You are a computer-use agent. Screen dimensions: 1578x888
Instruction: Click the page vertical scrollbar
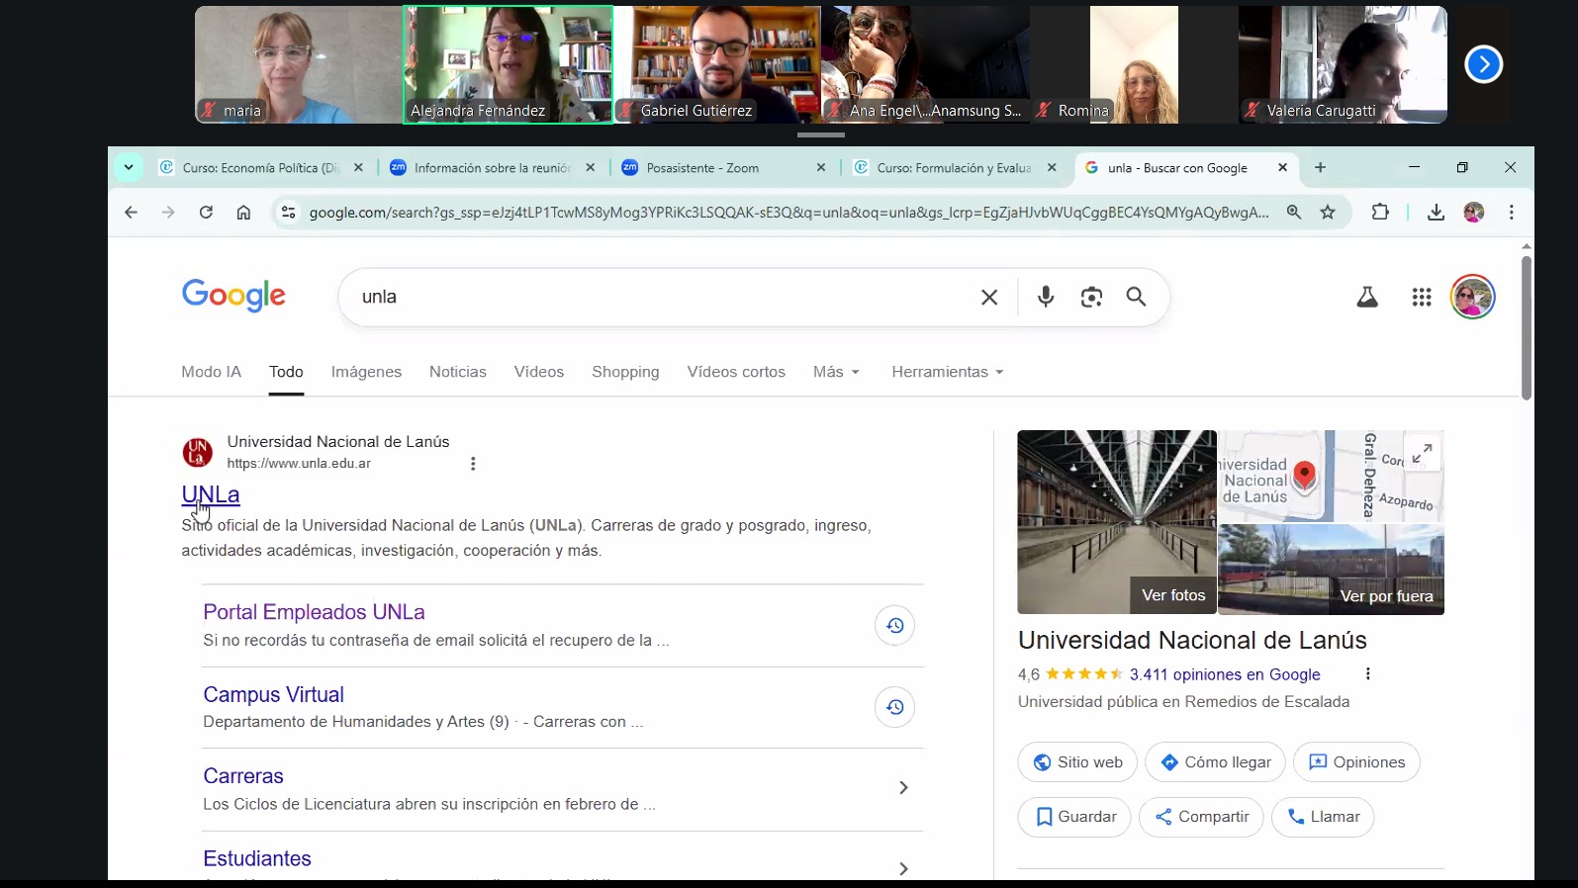pos(1527,326)
